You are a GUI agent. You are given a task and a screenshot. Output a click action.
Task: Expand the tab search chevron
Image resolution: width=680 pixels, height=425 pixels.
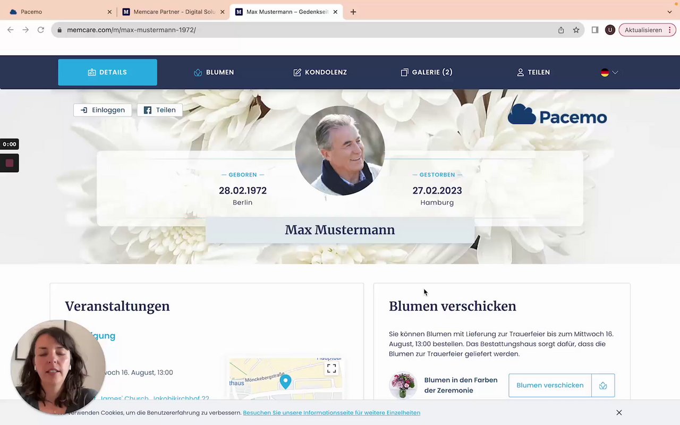[x=669, y=12]
